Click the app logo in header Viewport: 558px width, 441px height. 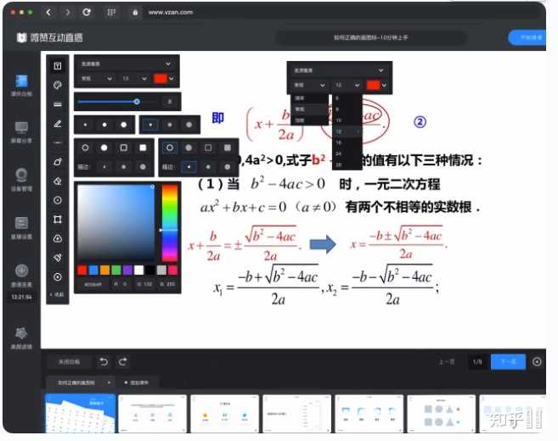click(x=21, y=37)
